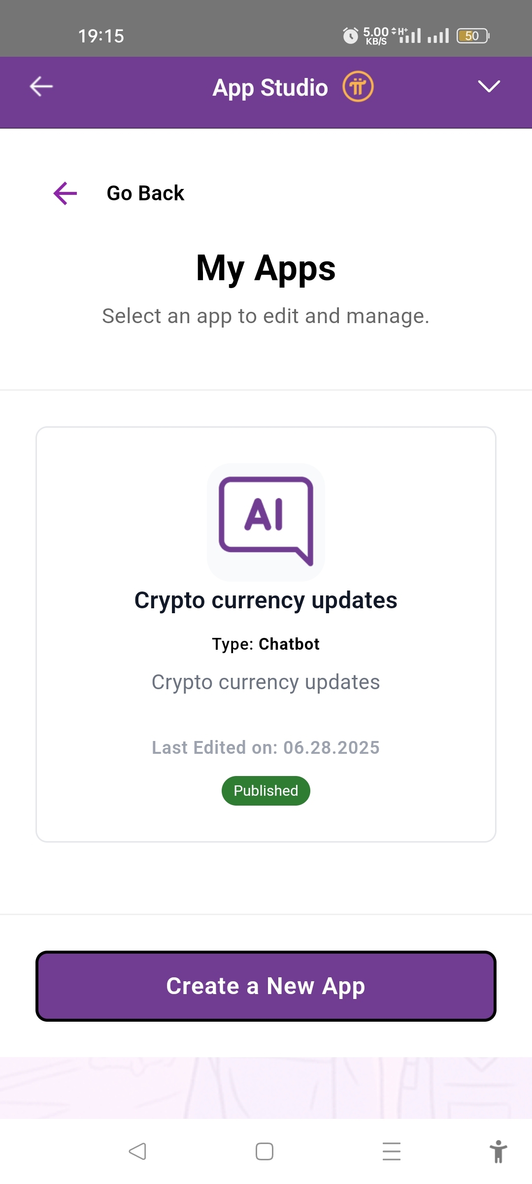This screenshot has width=532, height=1184.
Task: Tap the accessibility person icon
Action: (x=499, y=1151)
